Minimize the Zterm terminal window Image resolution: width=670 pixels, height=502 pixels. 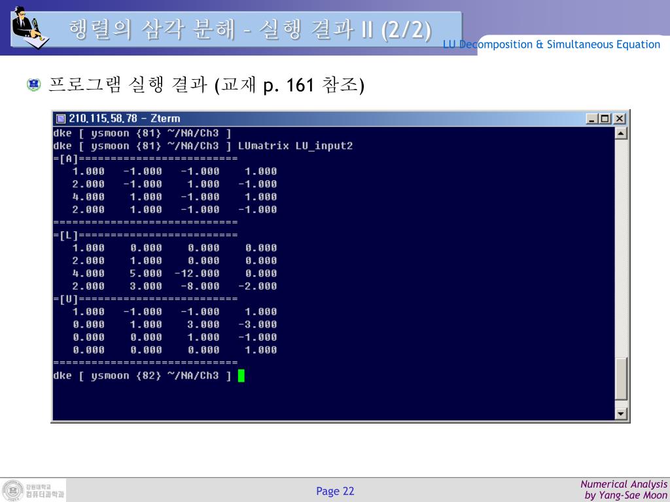pyautogui.click(x=592, y=118)
